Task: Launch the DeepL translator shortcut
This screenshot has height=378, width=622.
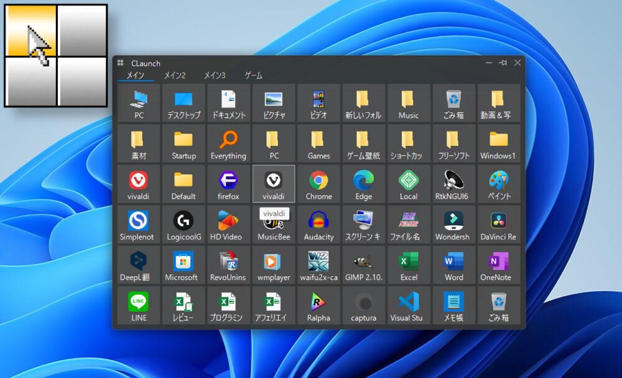Action: (139, 266)
